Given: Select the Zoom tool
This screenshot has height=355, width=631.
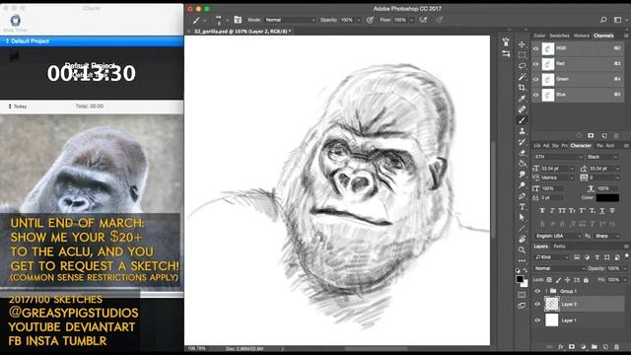Looking at the screenshot, I should [x=522, y=249].
